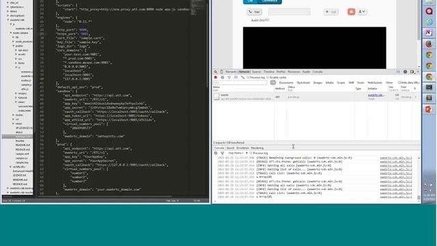
Task: Click the events request file icon
Action: 216,96
